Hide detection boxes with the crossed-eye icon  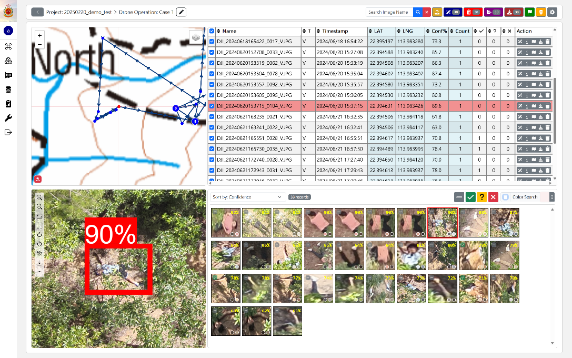click(x=39, y=253)
